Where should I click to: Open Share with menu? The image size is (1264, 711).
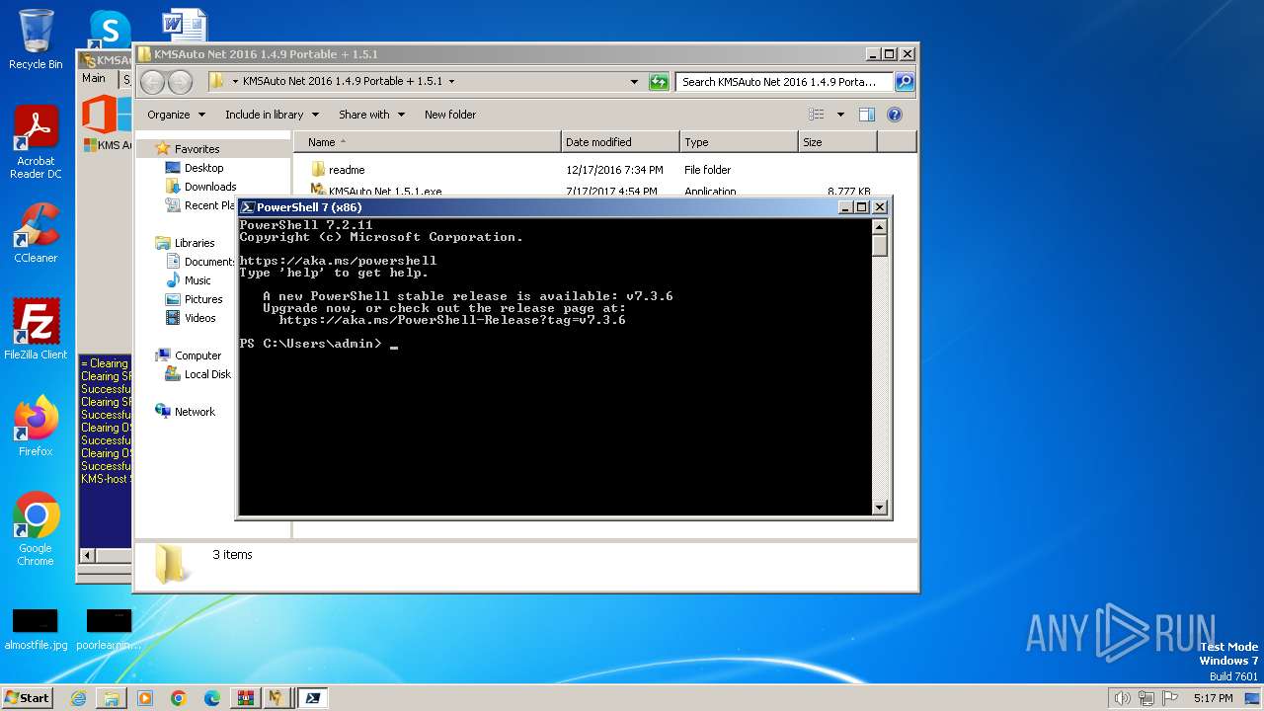[x=371, y=115]
